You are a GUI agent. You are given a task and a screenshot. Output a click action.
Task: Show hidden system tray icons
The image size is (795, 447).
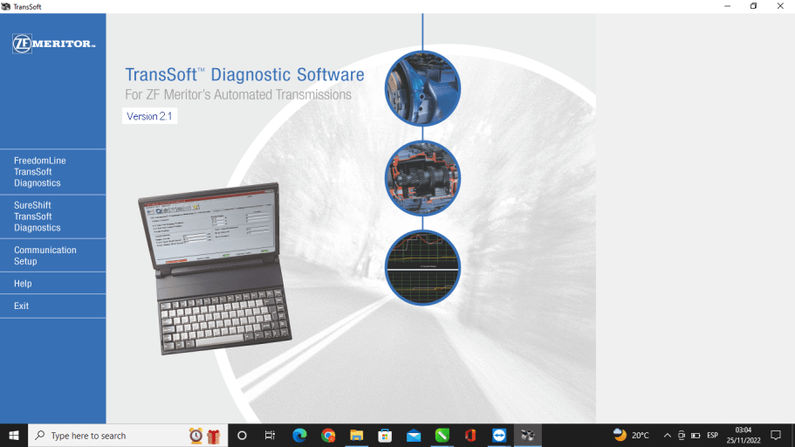tap(668, 435)
